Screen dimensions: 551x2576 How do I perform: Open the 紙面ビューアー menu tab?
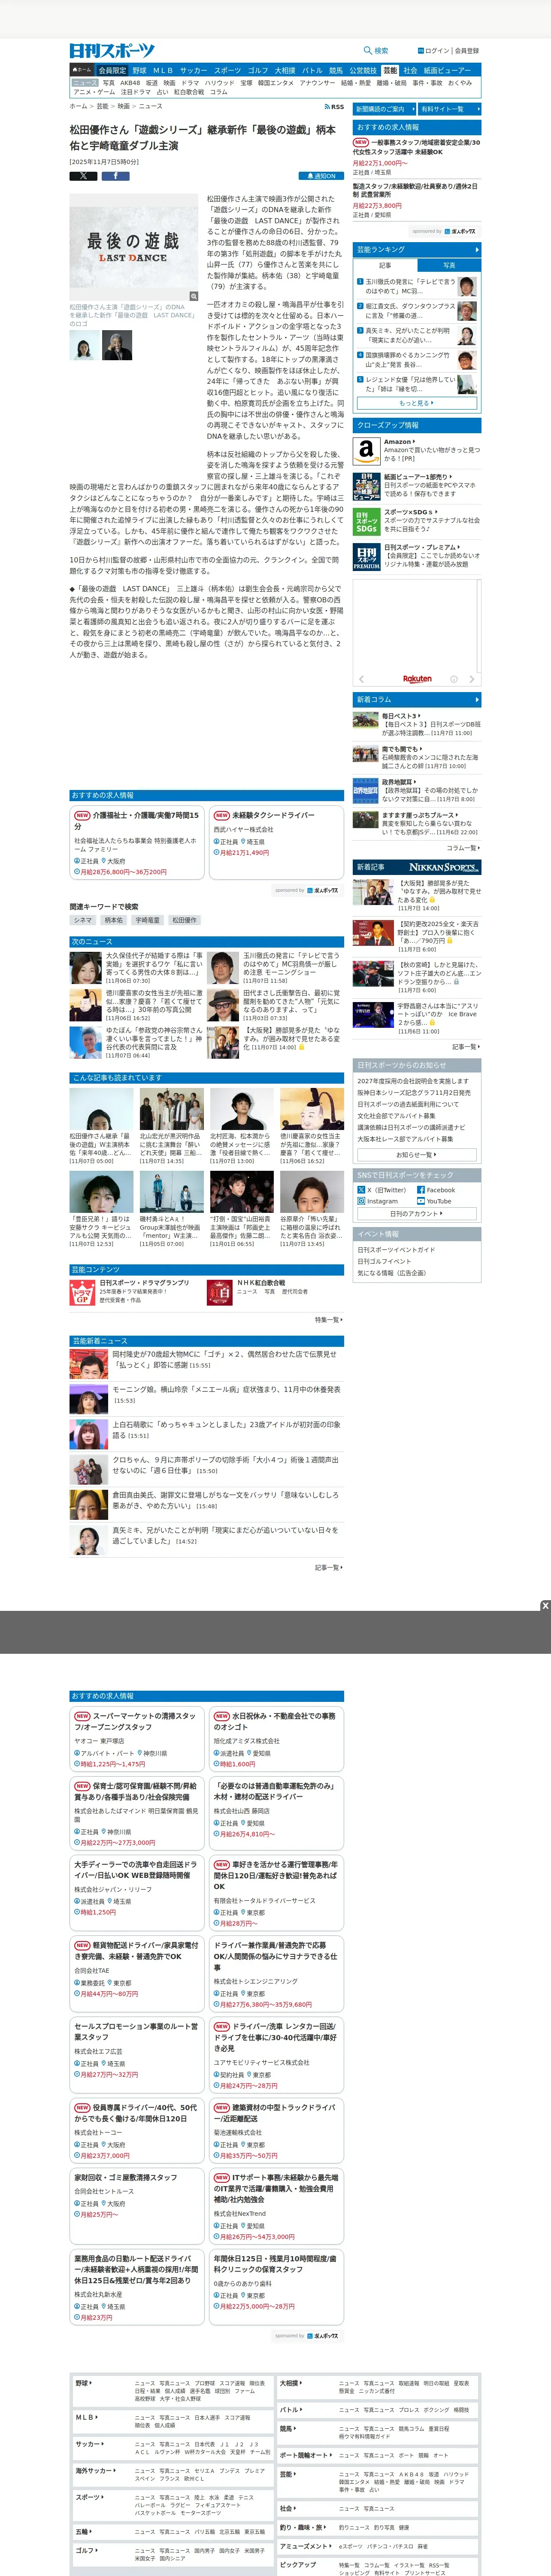[447, 71]
